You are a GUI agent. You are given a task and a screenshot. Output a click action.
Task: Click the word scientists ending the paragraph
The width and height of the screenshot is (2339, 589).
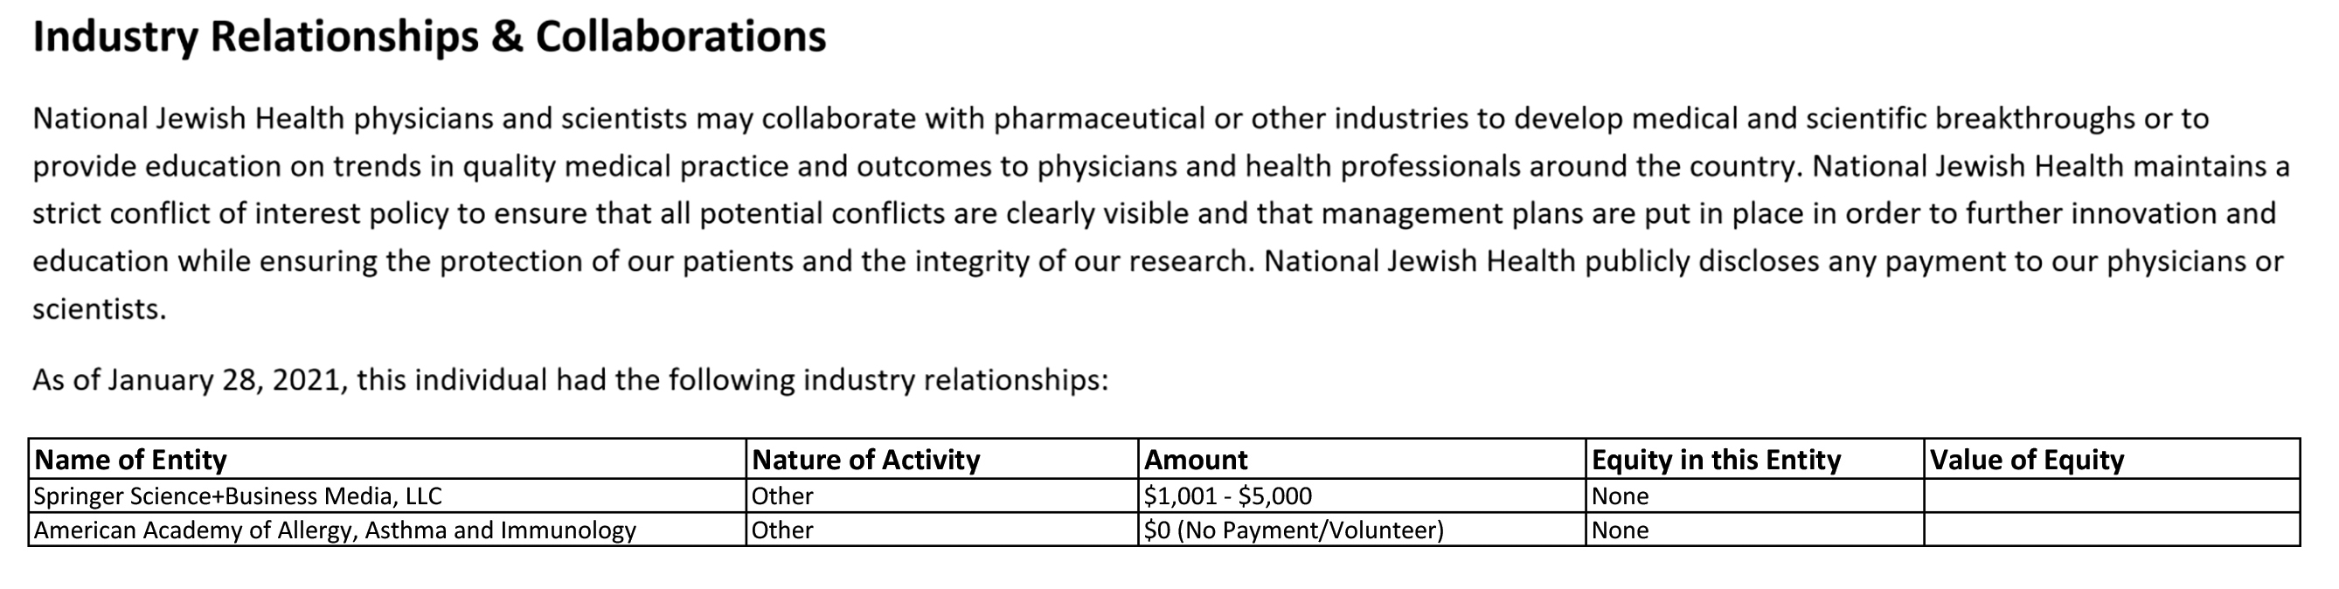click(x=100, y=309)
